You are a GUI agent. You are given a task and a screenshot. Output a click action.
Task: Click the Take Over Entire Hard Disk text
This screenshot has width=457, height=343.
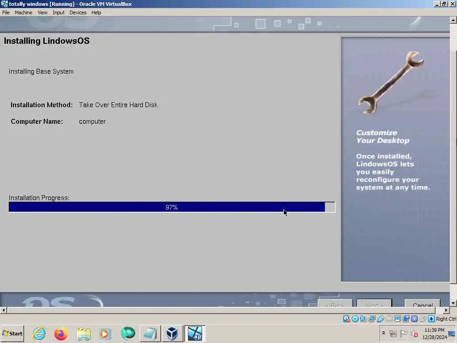(118, 105)
